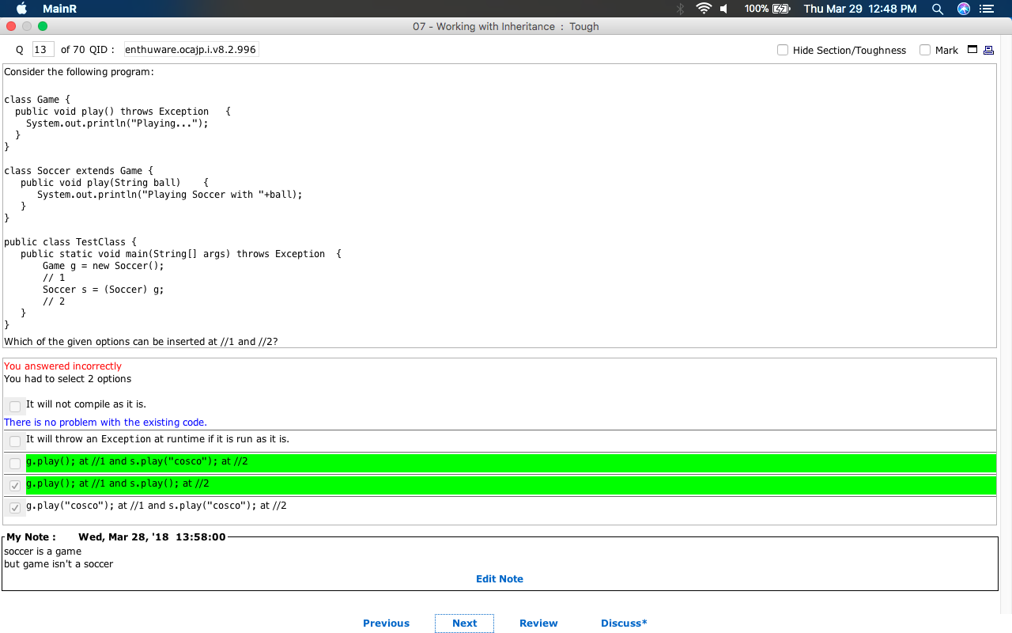
Task: Click the 'Soccer s = (Soccer) g;' code line
Action: pyautogui.click(x=104, y=290)
